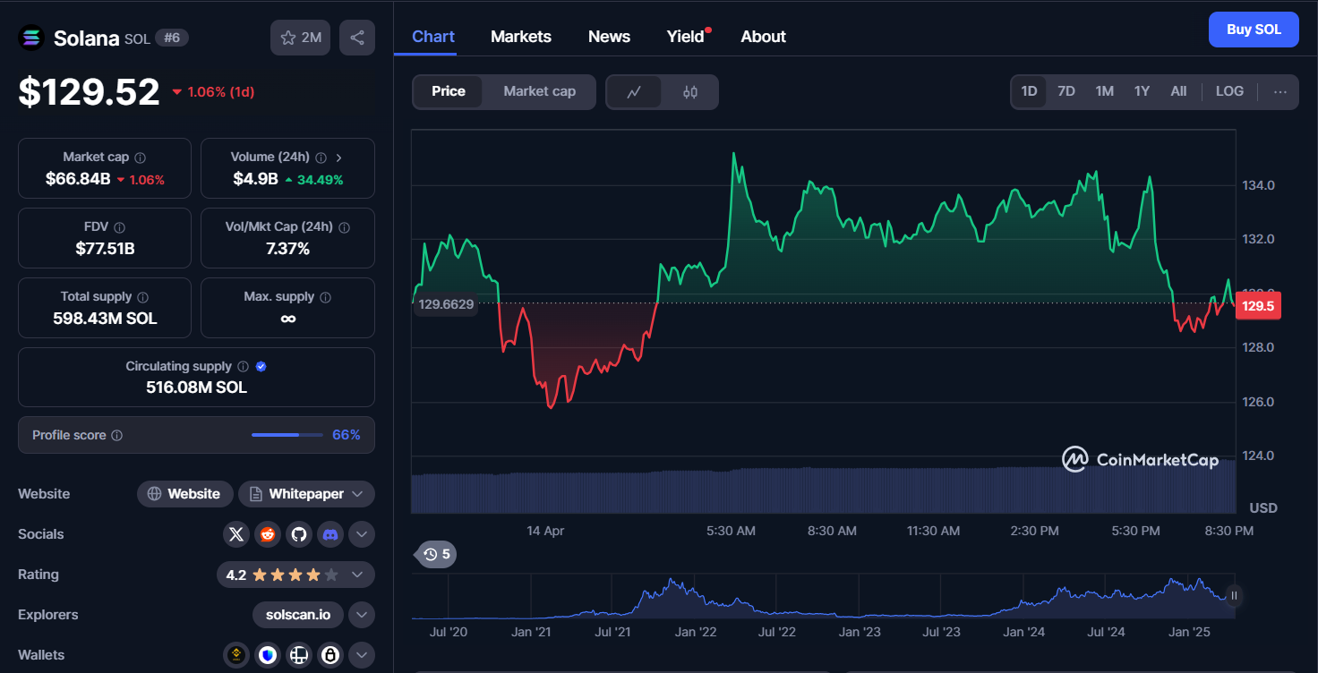This screenshot has height=673, width=1318.
Task: Click FDV info icon
Action: click(x=120, y=227)
